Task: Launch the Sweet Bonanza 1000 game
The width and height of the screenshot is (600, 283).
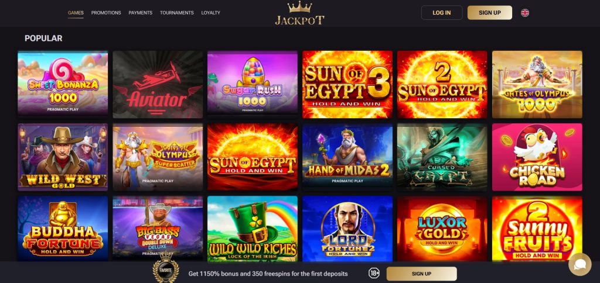Action: (63, 83)
